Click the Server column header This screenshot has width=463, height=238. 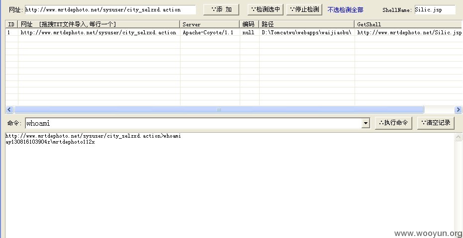pyautogui.click(x=210, y=24)
